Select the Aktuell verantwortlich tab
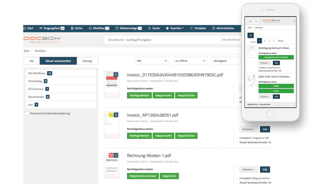The width and height of the screenshot is (331, 186). (x=58, y=61)
